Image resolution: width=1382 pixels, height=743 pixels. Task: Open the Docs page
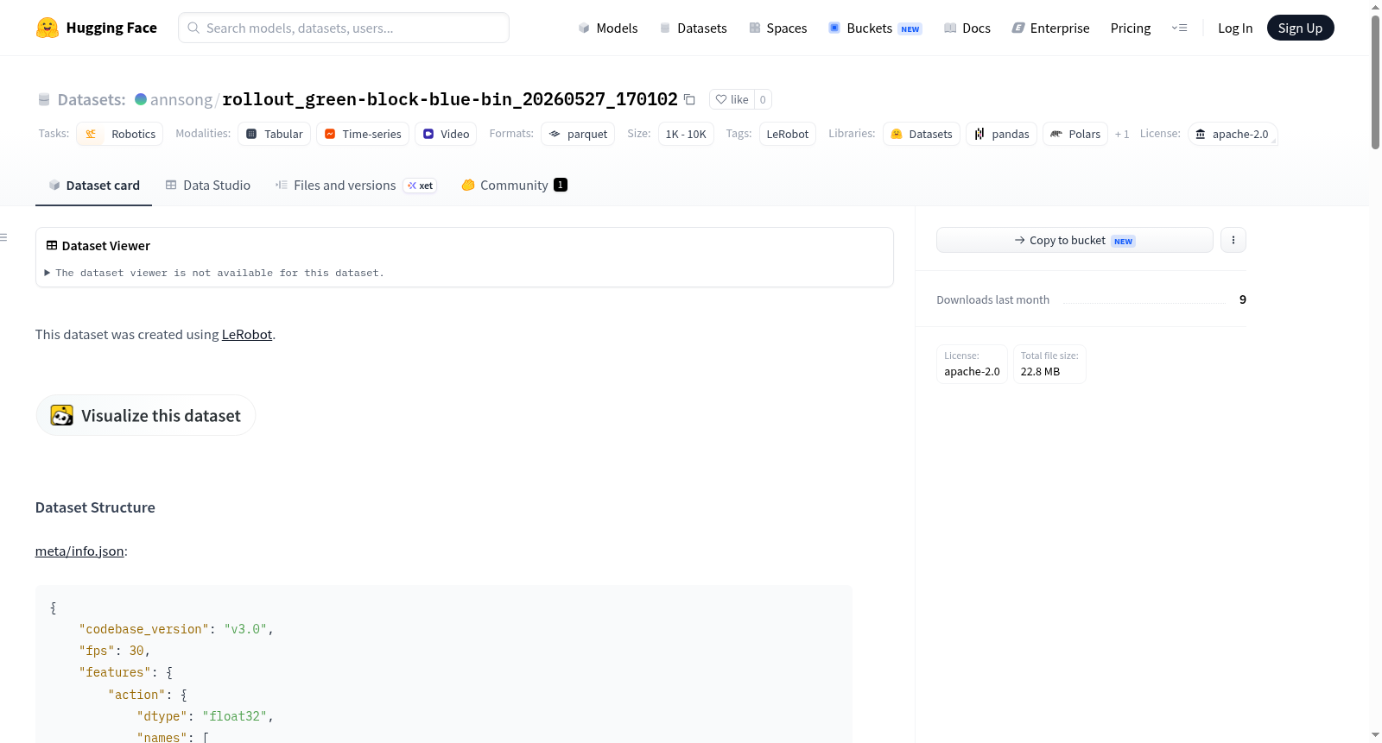click(967, 28)
